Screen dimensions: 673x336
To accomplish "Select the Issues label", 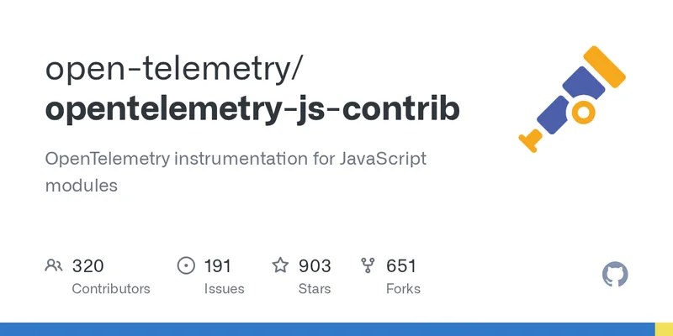I will tap(224, 288).
